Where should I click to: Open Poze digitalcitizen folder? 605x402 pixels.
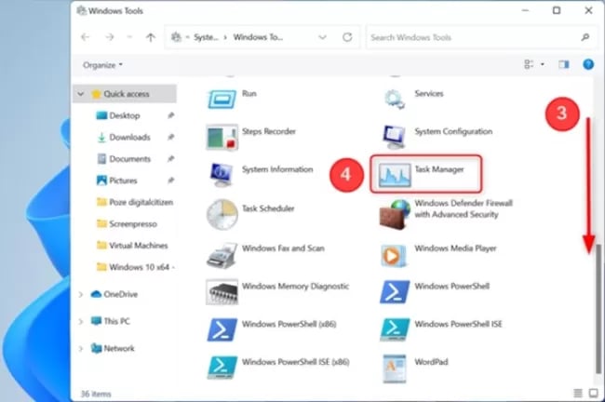point(141,202)
